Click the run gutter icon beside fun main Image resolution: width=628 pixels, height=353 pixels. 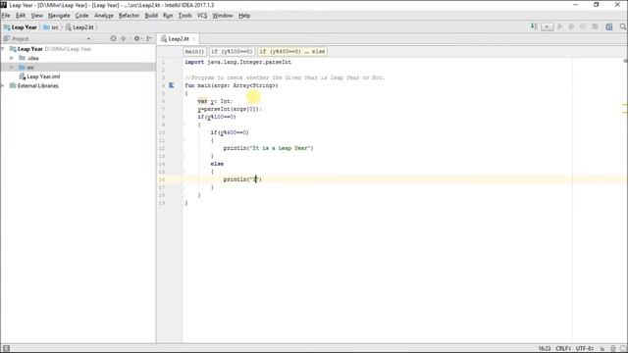pyautogui.click(x=172, y=85)
